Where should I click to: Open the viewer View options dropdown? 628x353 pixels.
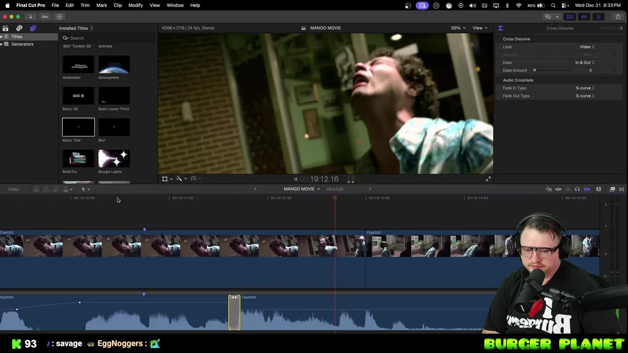pyautogui.click(x=480, y=28)
